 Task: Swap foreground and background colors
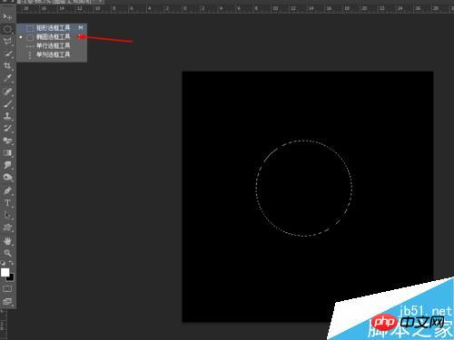pos(11,263)
